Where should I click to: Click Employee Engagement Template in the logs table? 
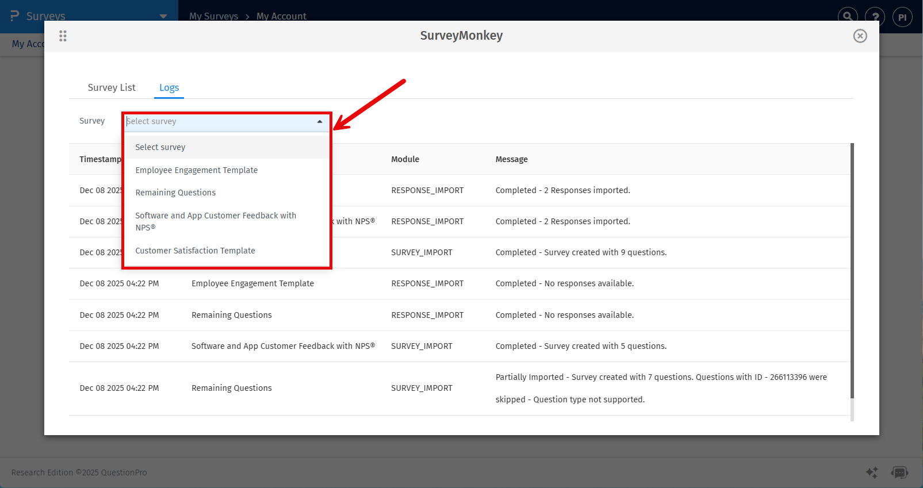252,283
